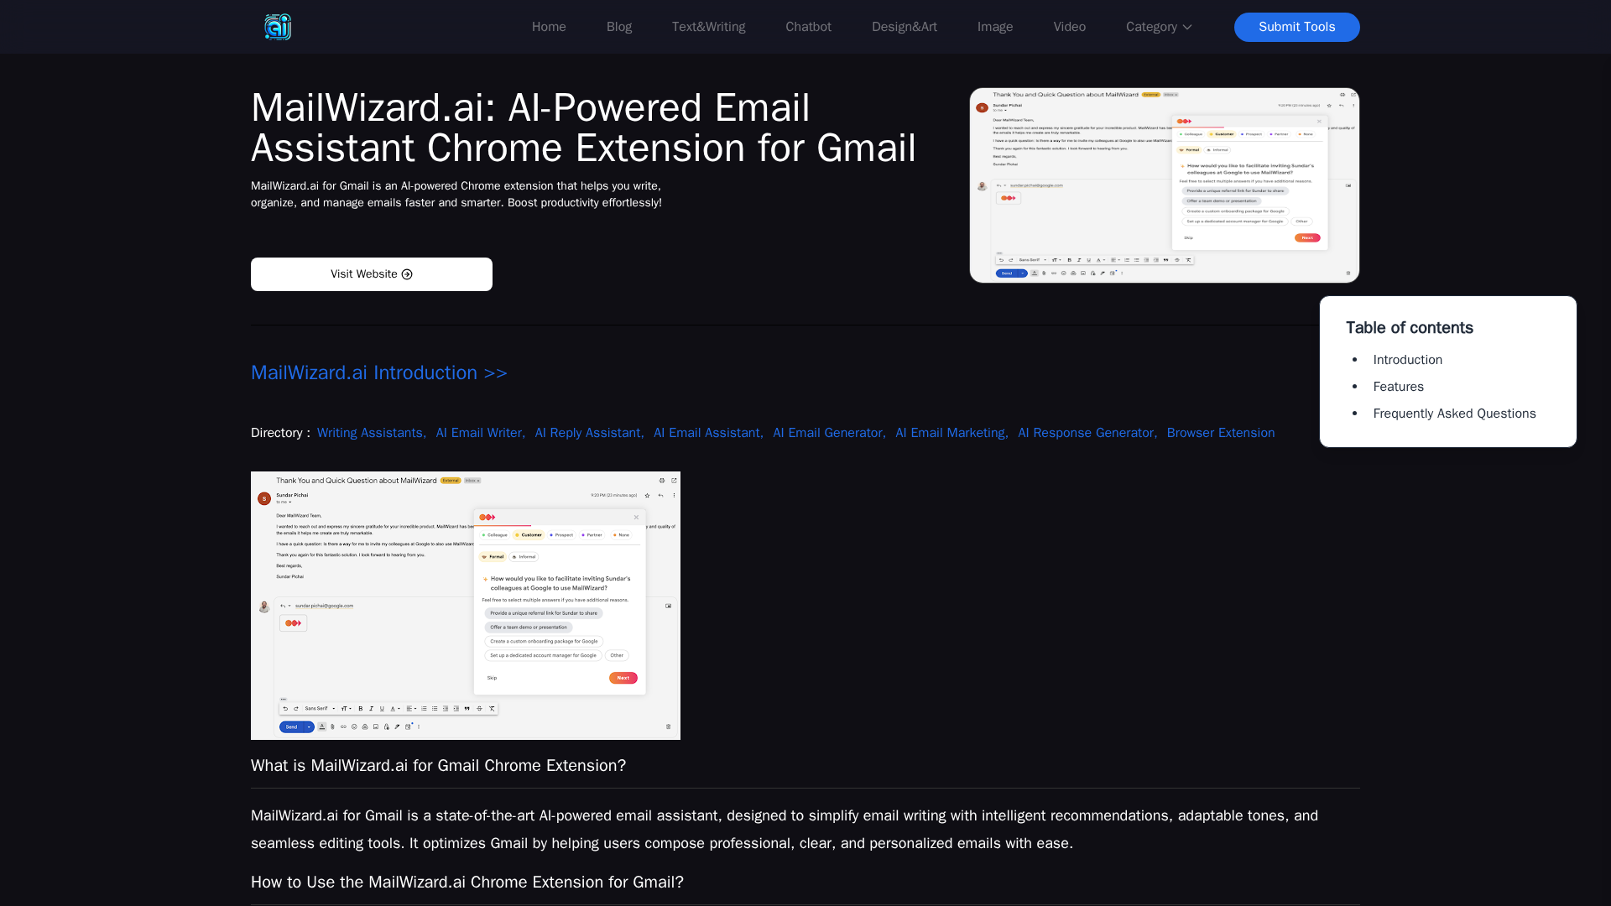Open the top-right MailWizard preview thumbnail
The height and width of the screenshot is (906, 1611).
tap(1164, 185)
